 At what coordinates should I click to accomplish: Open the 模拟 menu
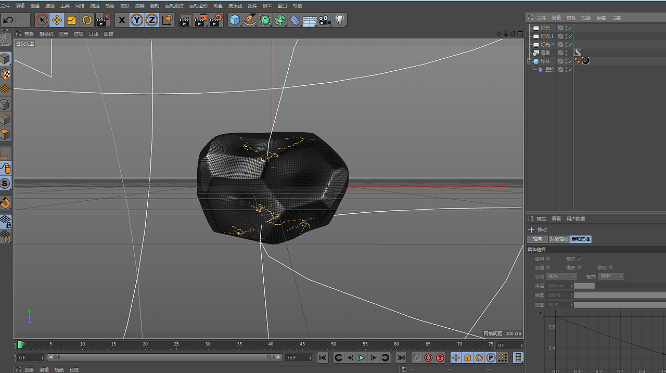[125, 6]
